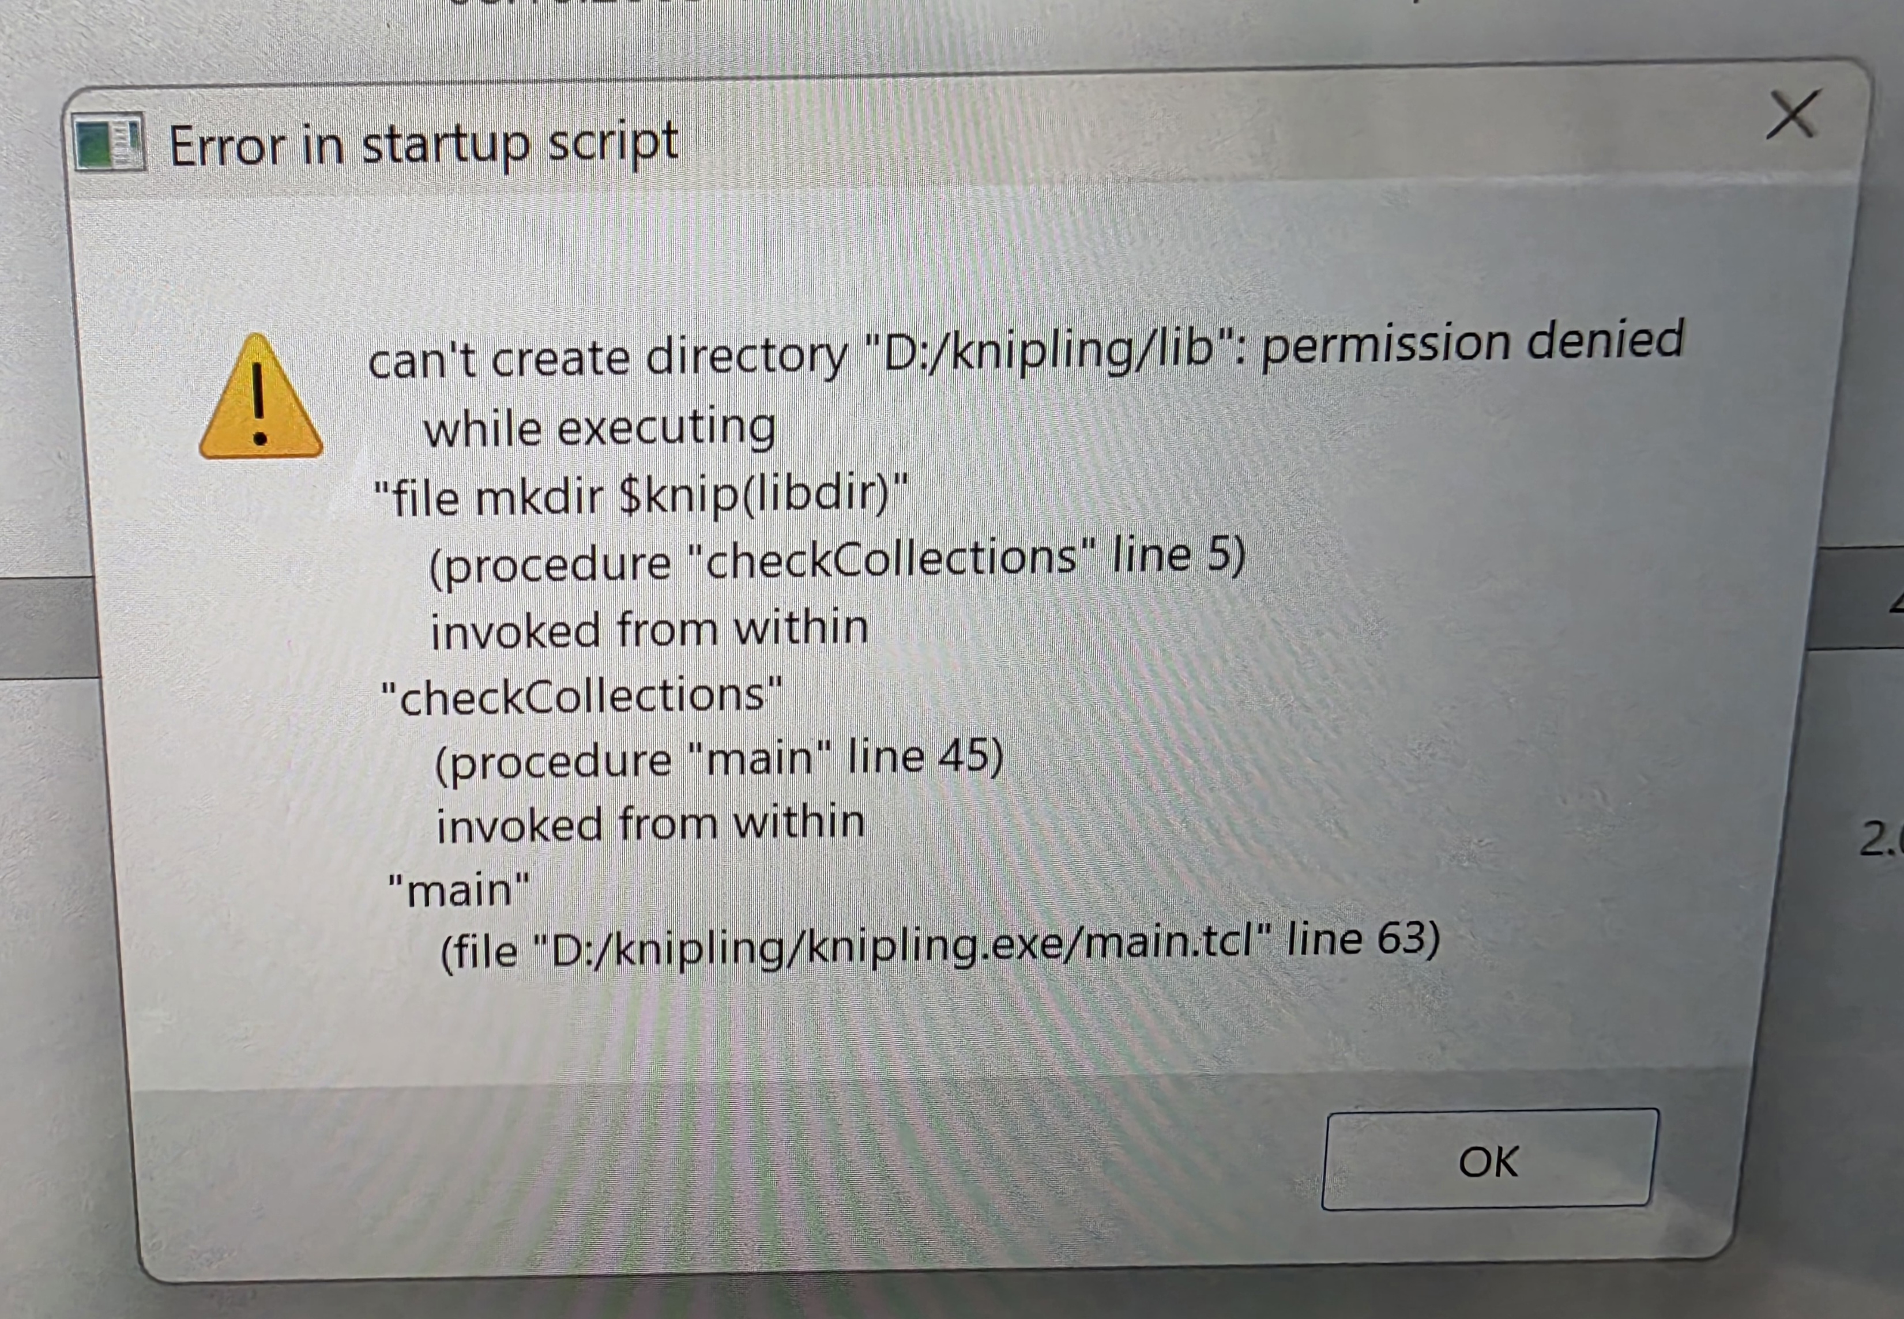Click the second "invoked from within" line
1904x1319 pixels.
651,825
